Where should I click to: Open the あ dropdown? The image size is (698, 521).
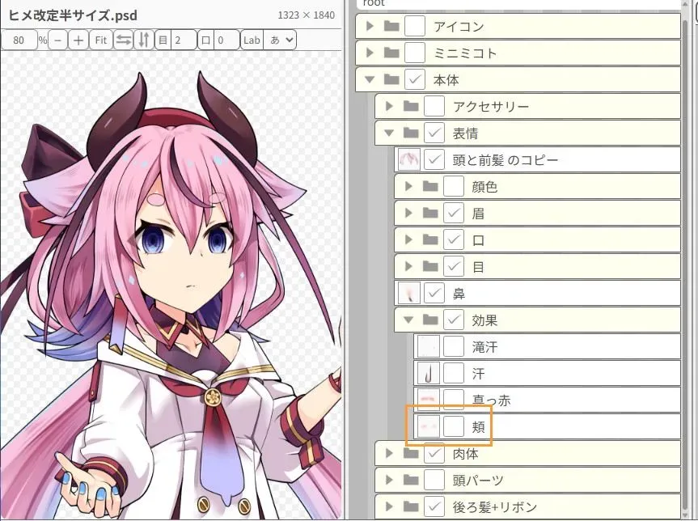tap(281, 40)
